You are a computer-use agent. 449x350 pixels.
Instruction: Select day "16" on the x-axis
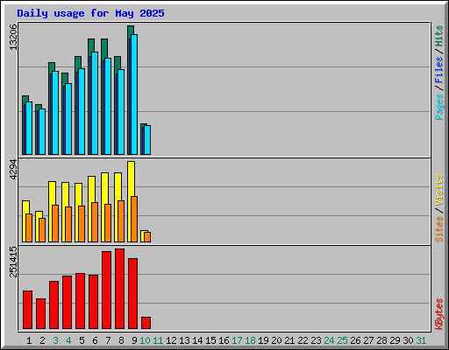coord(224,340)
